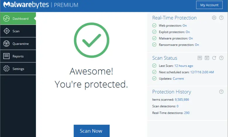Open the scan scheduler calendar icon
Viewport: 228px width, 137px height.
click(x=207, y=58)
